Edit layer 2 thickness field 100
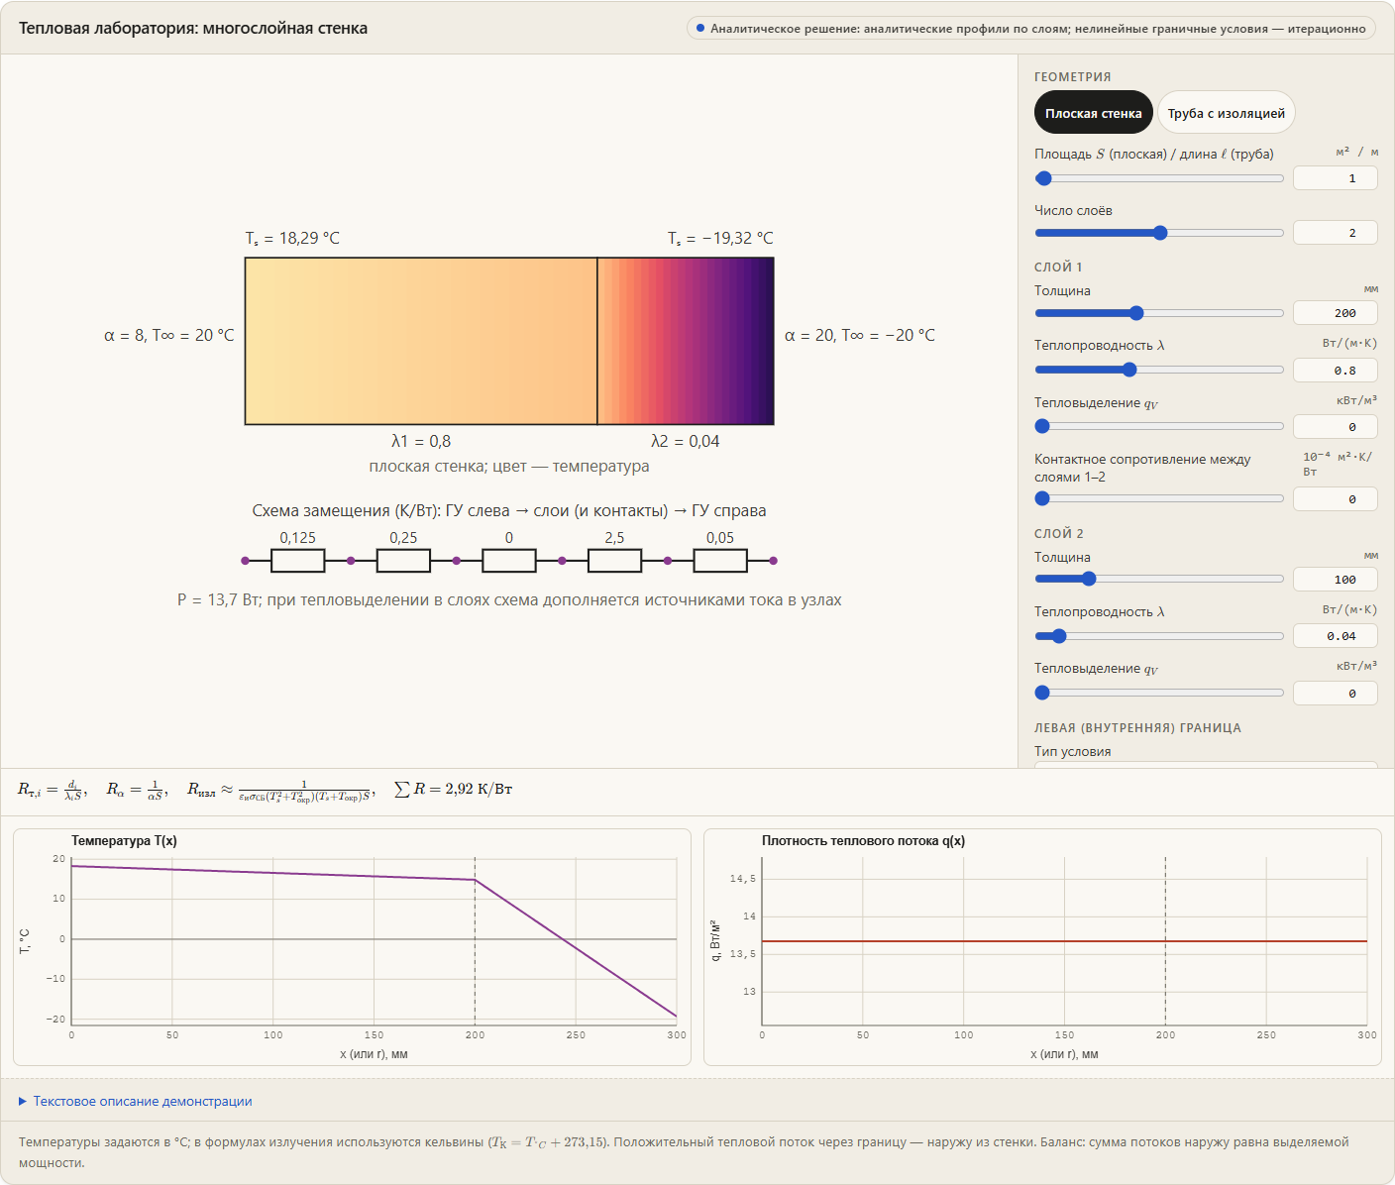 (1336, 580)
